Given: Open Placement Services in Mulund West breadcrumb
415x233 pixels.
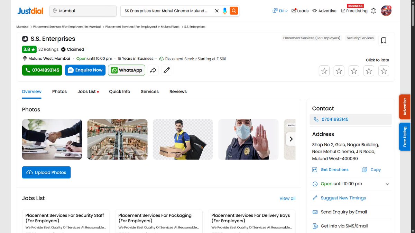Looking at the screenshot, I should tap(142, 27).
